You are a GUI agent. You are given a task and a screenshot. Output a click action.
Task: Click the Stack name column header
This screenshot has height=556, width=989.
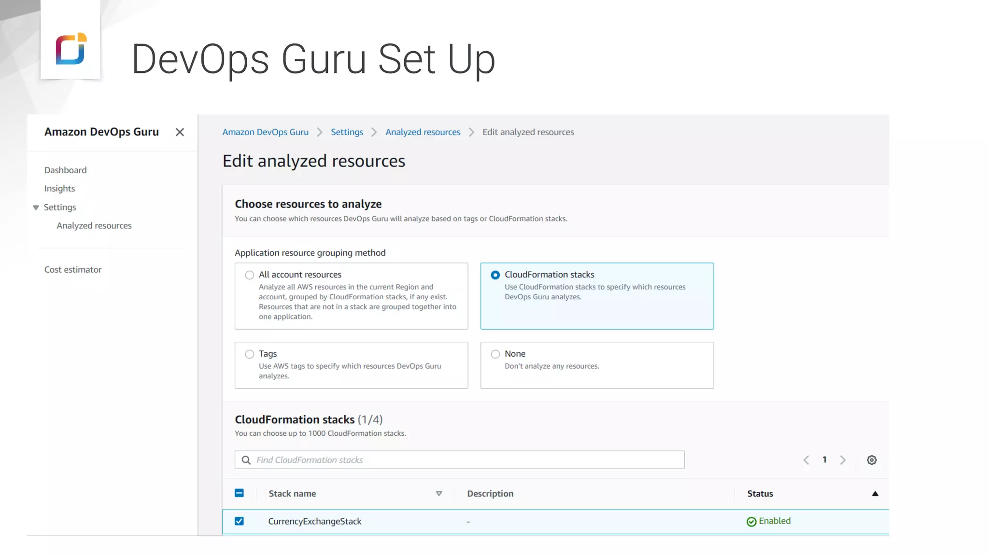pyautogui.click(x=292, y=494)
